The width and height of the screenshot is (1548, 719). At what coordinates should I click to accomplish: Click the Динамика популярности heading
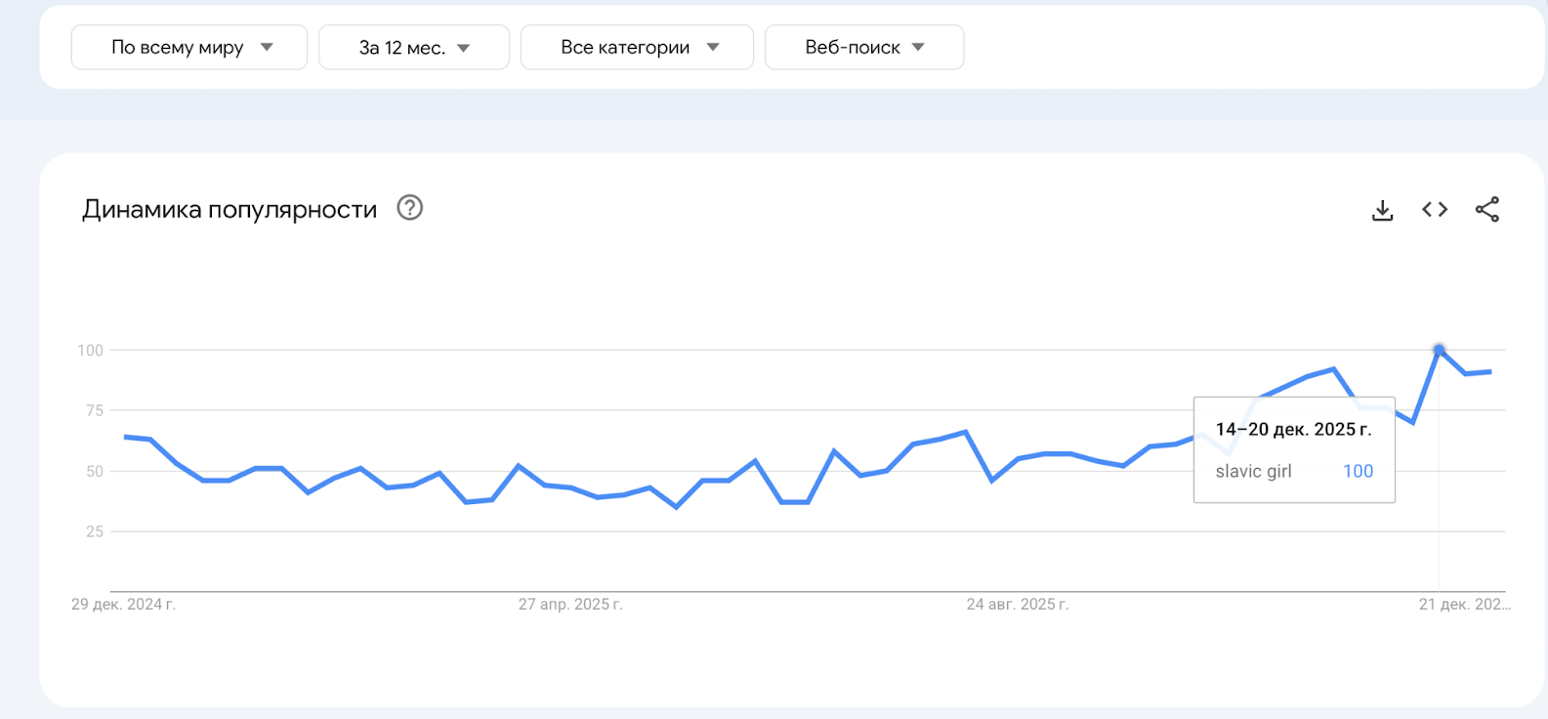tap(230, 209)
